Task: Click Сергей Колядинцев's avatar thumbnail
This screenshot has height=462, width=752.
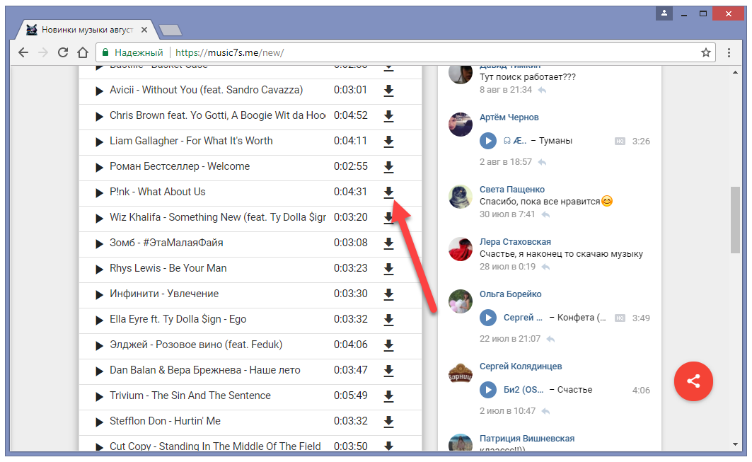Action: click(461, 374)
